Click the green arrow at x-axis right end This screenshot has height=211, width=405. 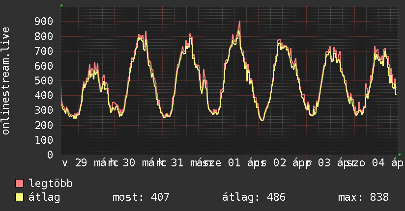click(400, 154)
